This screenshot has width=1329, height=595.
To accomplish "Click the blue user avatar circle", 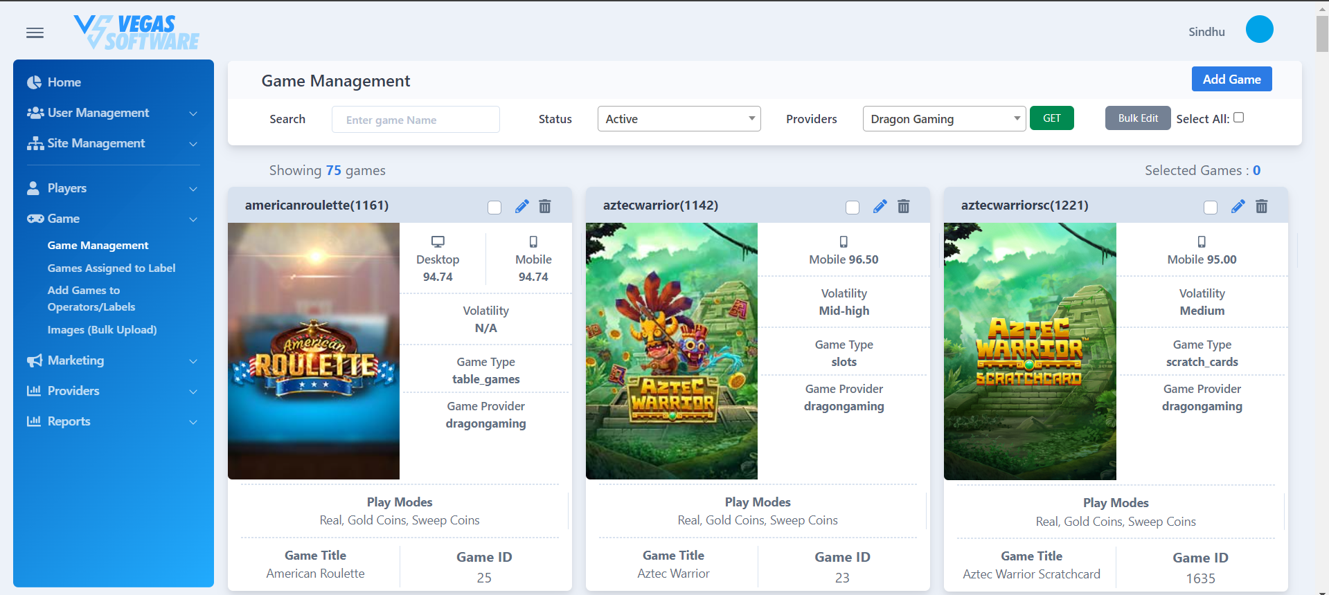I will tap(1259, 29).
